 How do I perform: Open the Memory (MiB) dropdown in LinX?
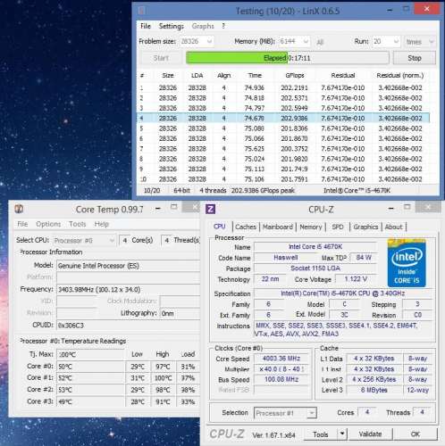(306, 41)
